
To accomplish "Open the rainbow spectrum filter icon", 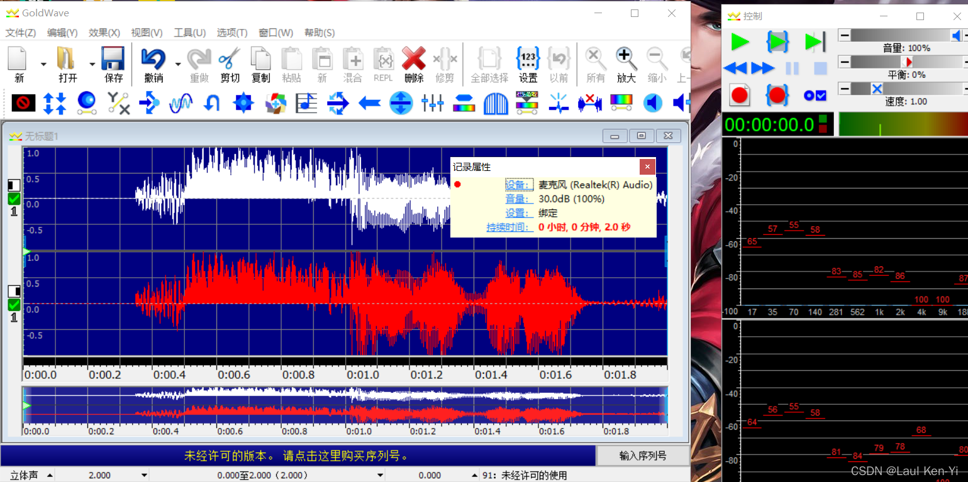I will point(621,102).
